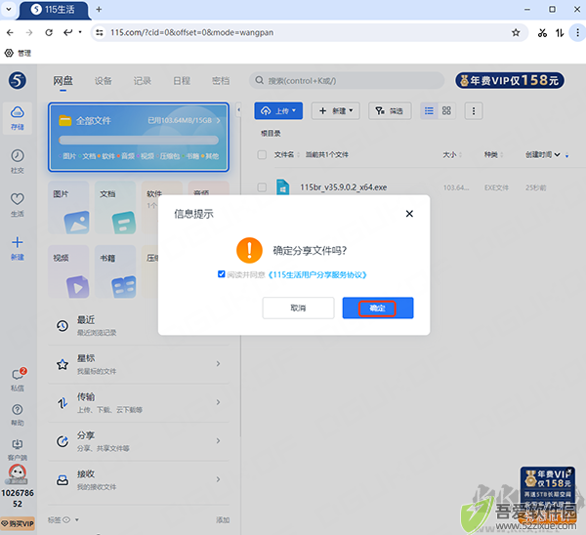This screenshot has width=586, height=535.
Task: Click the 添加 tag link
Action: (223, 519)
